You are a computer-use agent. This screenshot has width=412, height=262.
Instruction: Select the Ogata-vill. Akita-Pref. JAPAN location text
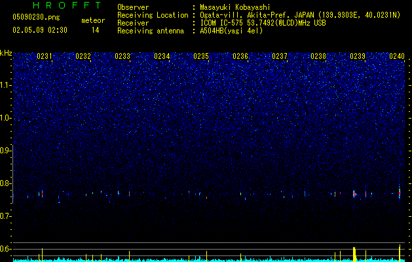click(257, 15)
